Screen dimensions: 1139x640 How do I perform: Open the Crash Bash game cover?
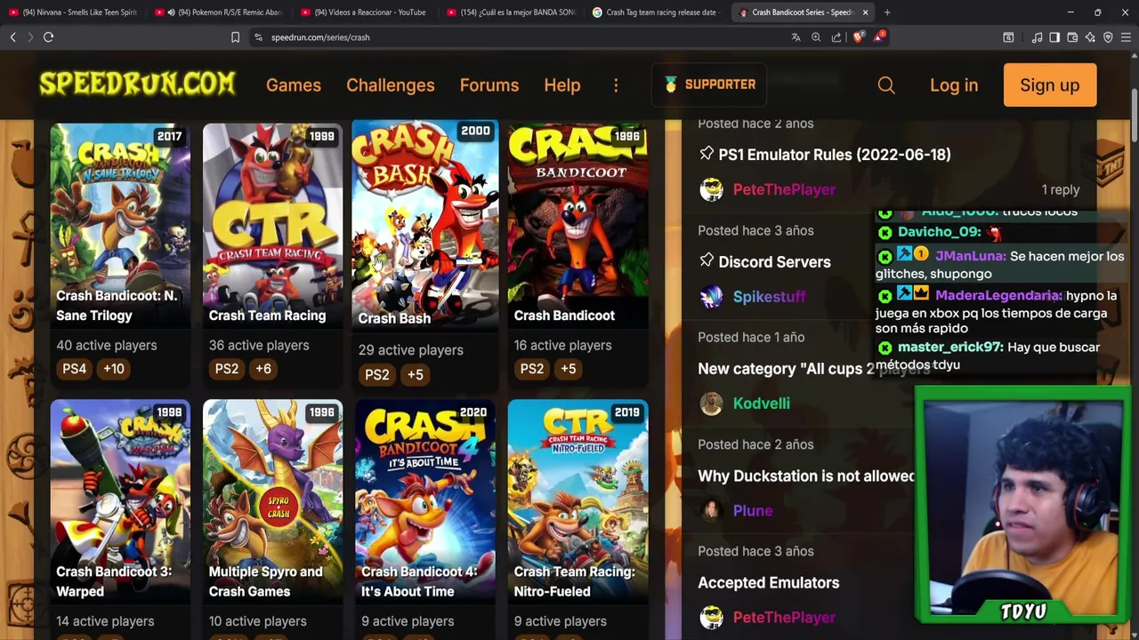(x=425, y=226)
